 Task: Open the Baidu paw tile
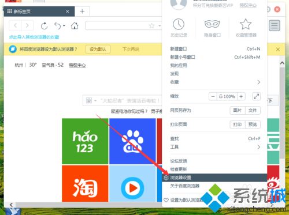pyautogui.click(x=132, y=141)
